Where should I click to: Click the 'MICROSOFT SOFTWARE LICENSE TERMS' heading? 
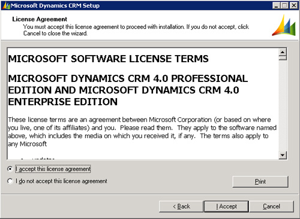coord(108,59)
